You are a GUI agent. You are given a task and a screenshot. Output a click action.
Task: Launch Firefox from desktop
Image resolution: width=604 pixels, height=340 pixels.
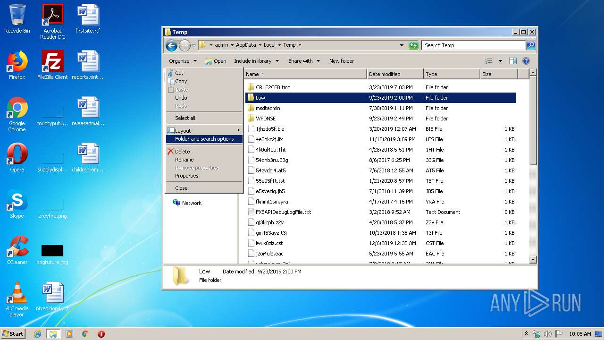coord(17,65)
